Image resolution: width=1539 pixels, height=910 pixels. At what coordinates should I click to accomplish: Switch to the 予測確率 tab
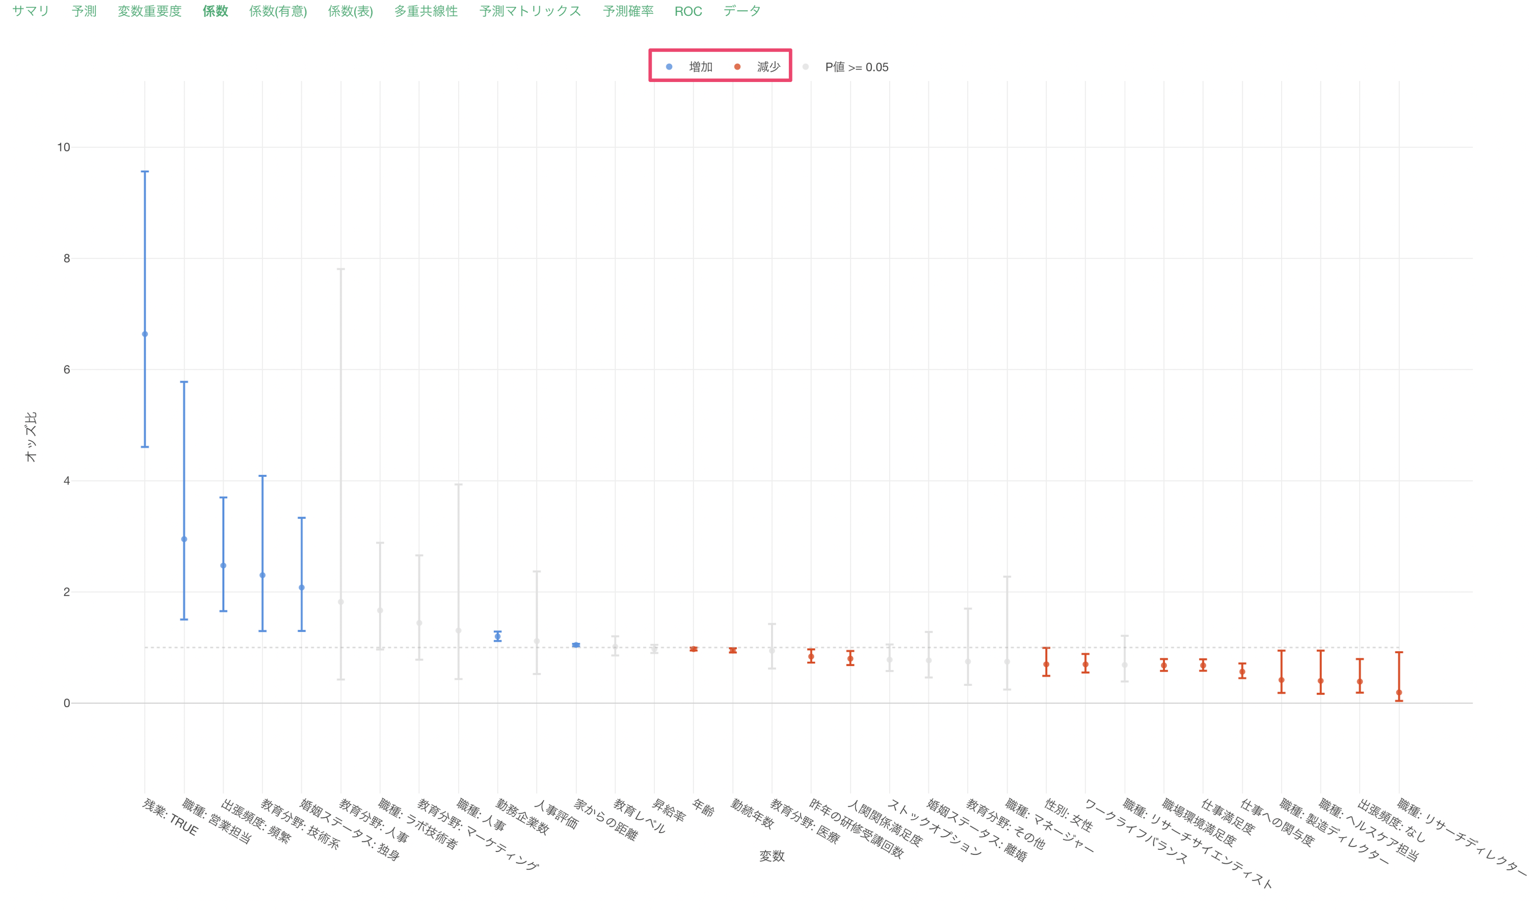tap(628, 11)
